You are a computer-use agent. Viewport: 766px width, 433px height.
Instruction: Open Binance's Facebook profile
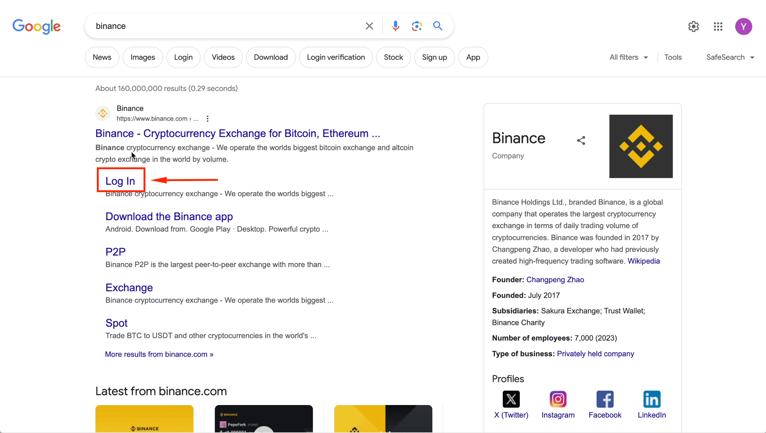pyautogui.click(x=605, y=399)
